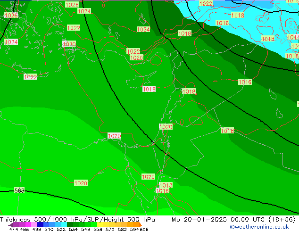Click the legend value '498'
Image resolution: width=299 pixels, height=231 pixels.
pos(37,229)
